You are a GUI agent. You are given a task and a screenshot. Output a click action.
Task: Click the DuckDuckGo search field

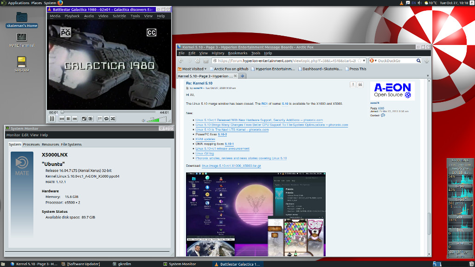(x=396, y=61)
